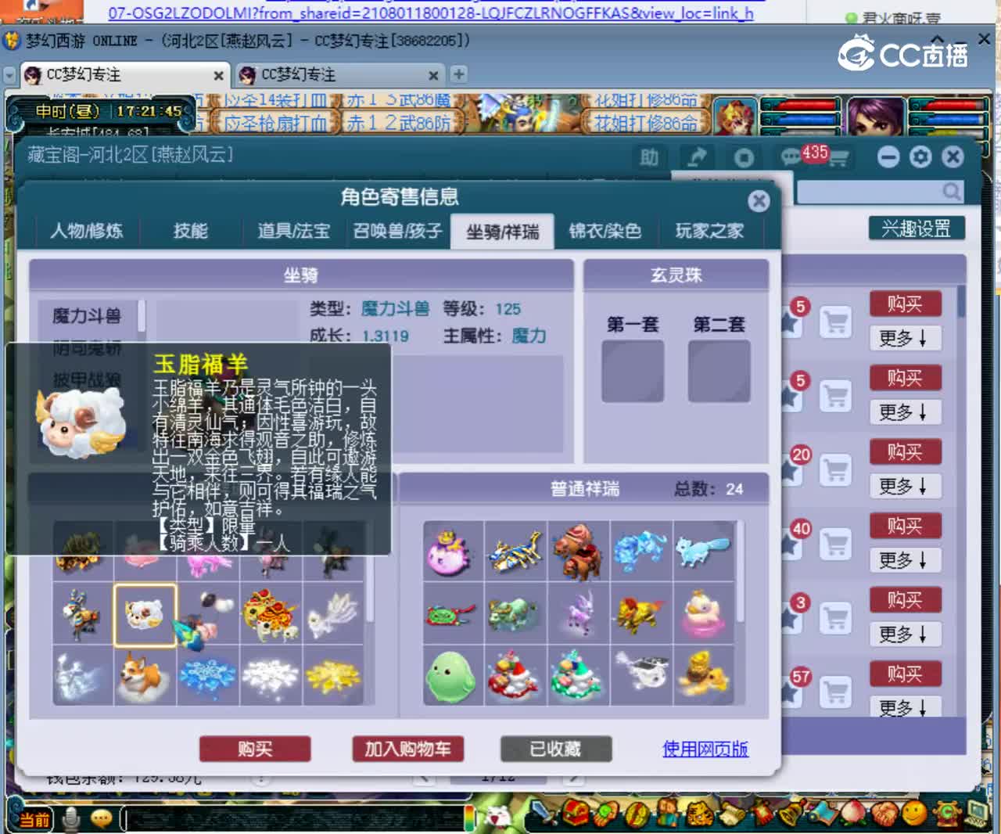Select the white snowflake mount icon

[271, 676]
